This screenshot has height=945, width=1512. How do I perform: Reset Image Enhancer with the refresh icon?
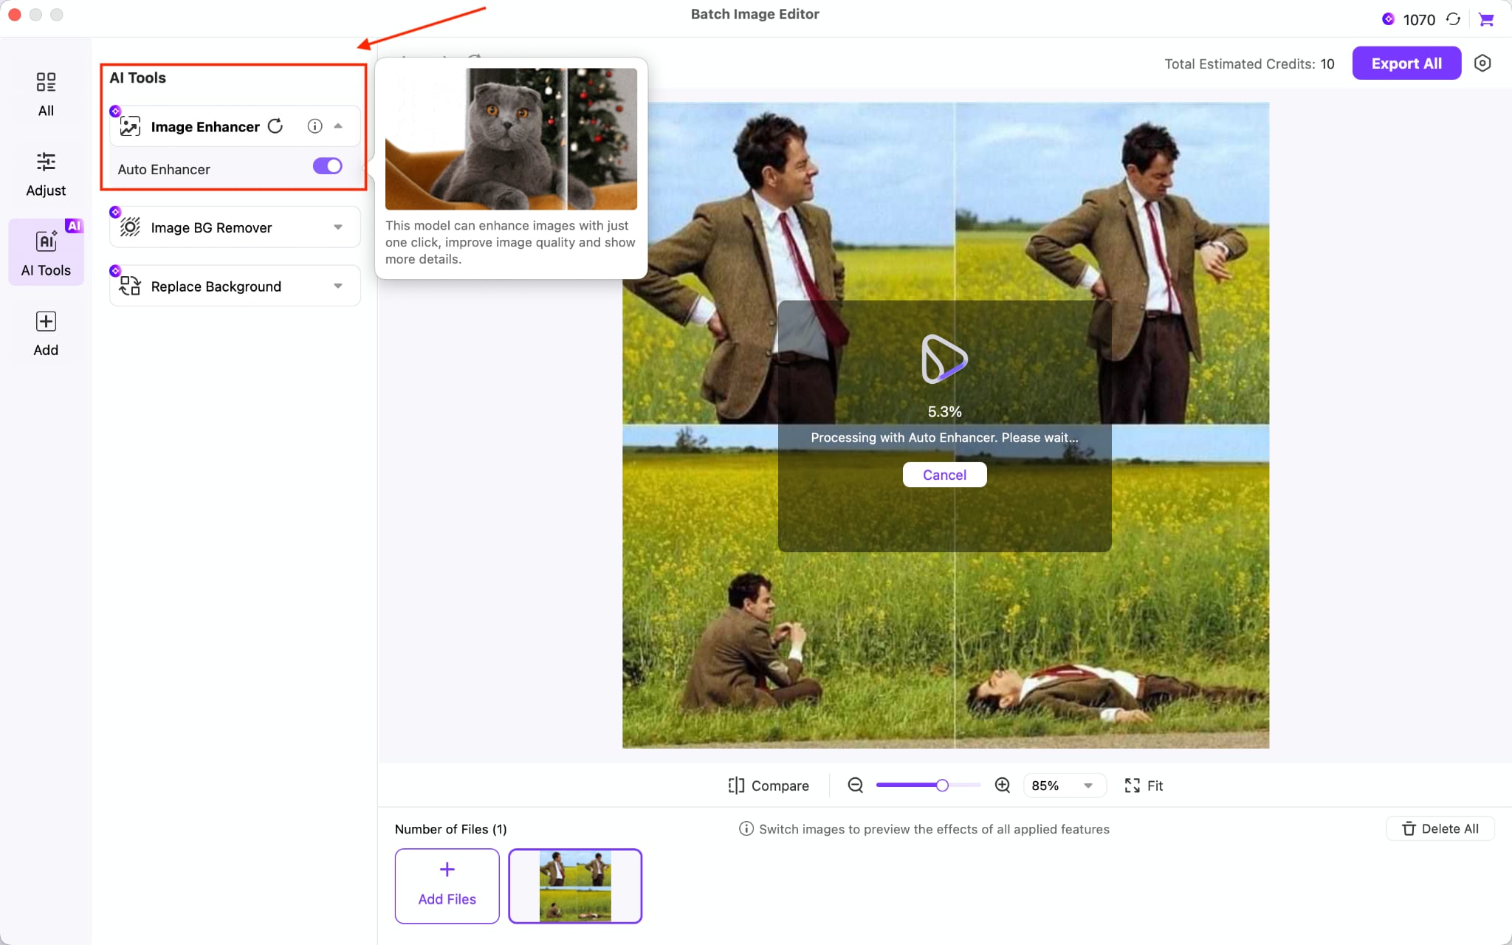click(x=275, y=126)
